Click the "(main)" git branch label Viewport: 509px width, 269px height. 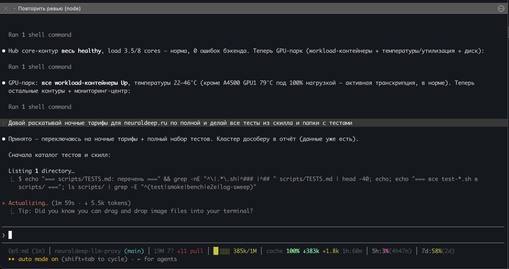(x=134, y=251)
